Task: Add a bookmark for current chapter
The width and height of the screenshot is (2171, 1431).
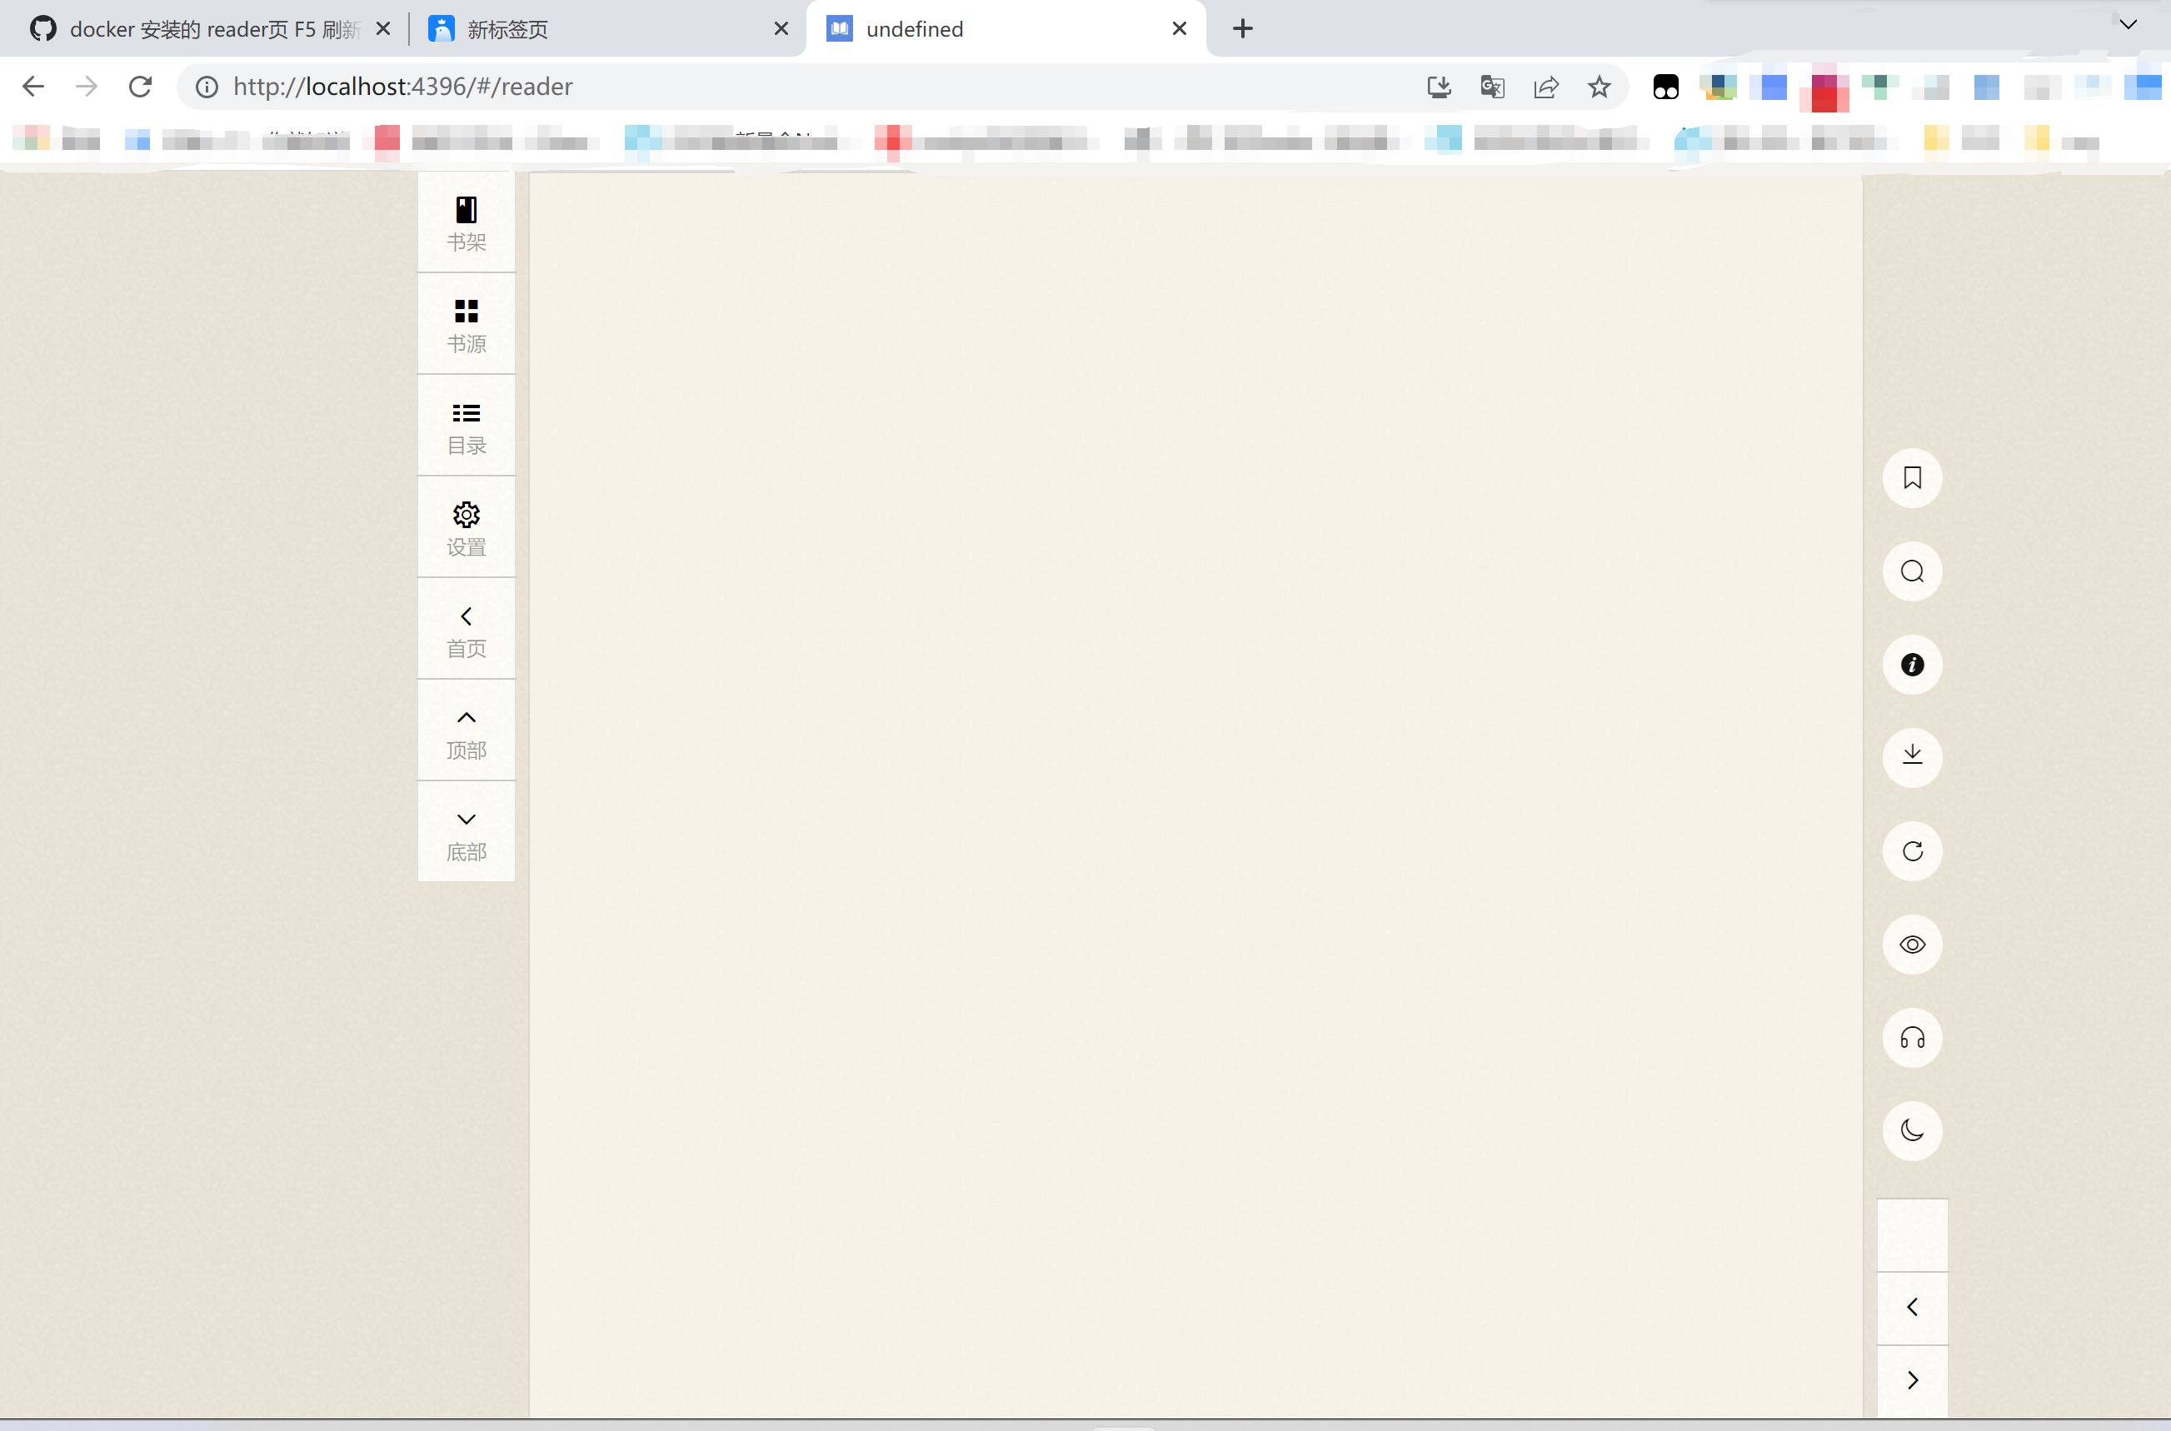Action: point(1912,478)
